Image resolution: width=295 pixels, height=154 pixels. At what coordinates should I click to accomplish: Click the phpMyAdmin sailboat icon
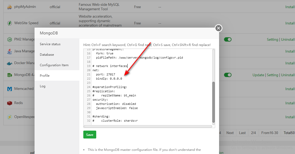coord(9,7)
